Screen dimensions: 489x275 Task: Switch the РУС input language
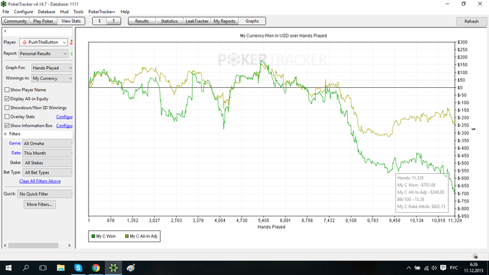pos(454,268)
